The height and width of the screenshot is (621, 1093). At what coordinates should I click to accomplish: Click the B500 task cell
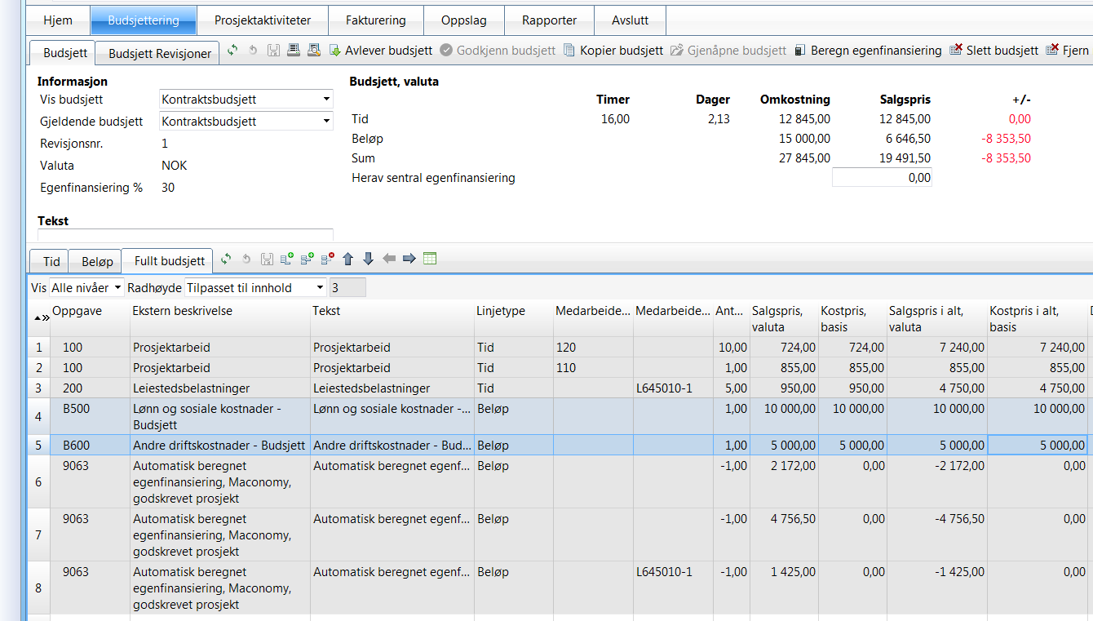(x=90, y=416)
